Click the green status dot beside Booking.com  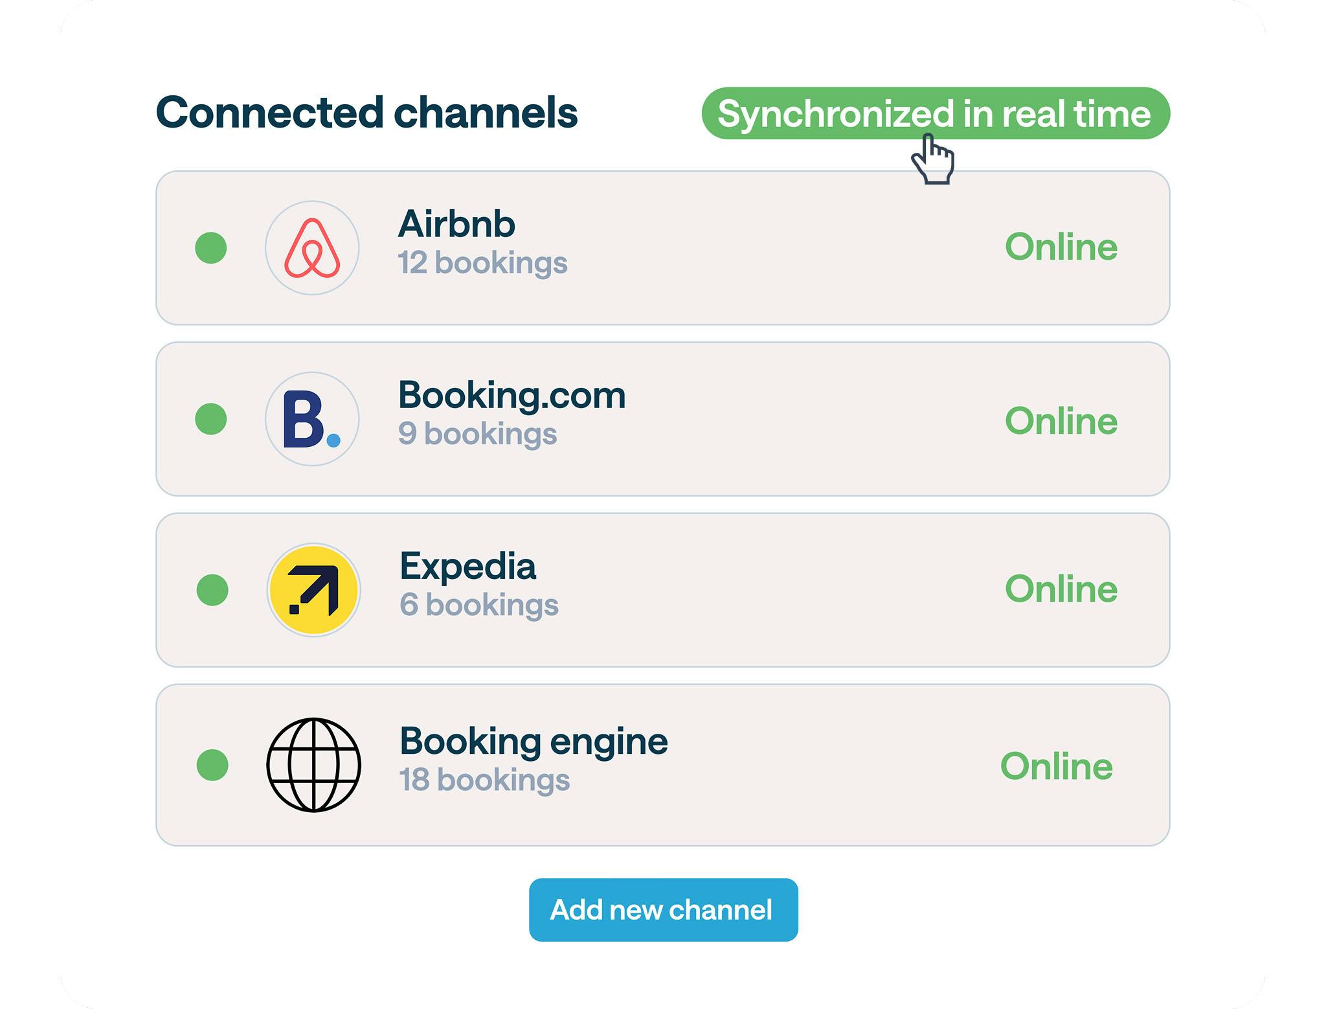pos(211,419)
